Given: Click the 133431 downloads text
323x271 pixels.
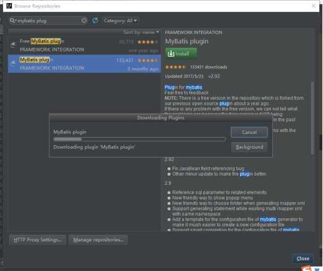Looking at the screenshot, I should pyautogui.click(x=209, y=67).
